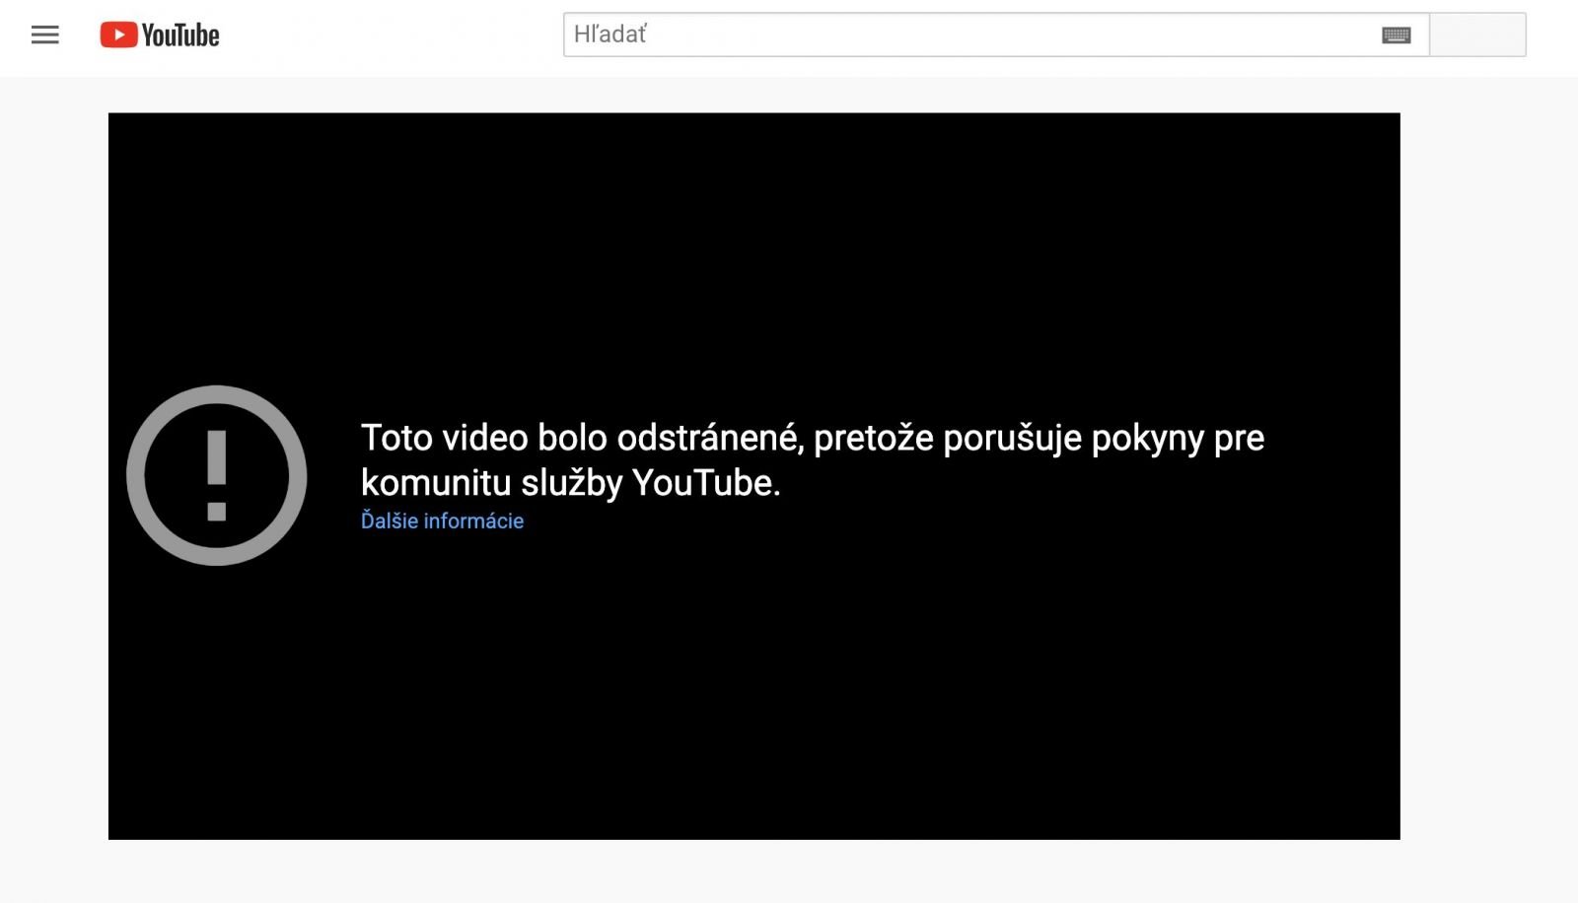Open the hamburger guide menu
Image resolution: width=1578 pixels, height=903 pixels.
click(x=45, y=35)
